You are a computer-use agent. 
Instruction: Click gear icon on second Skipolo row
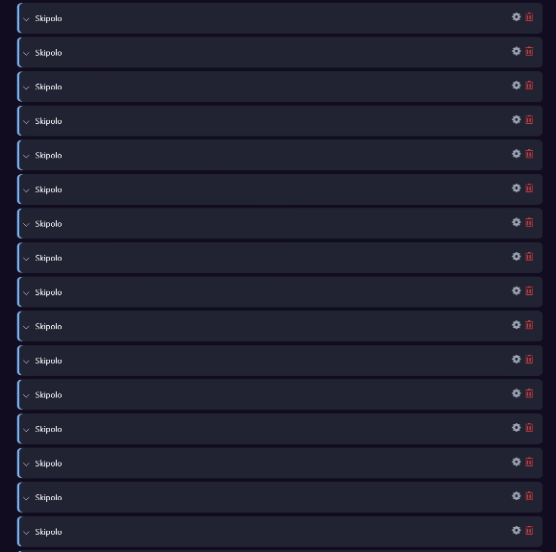516,51
